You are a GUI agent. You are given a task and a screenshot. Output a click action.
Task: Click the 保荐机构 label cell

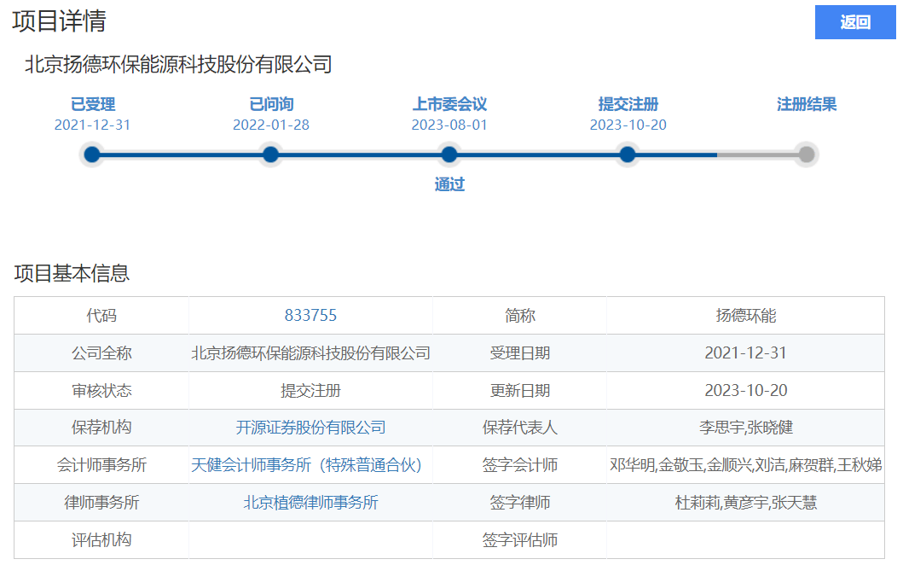(101, 428)
